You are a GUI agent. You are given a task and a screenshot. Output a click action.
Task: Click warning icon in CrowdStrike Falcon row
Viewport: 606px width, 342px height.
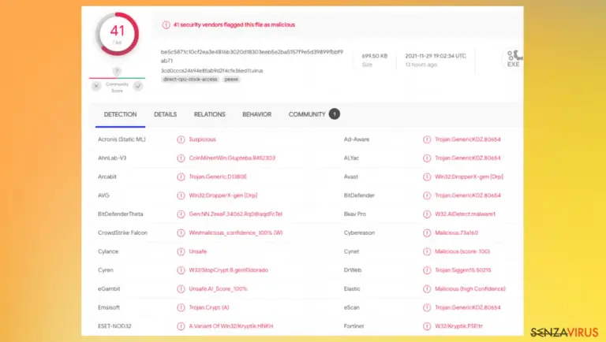click(181, 232)
